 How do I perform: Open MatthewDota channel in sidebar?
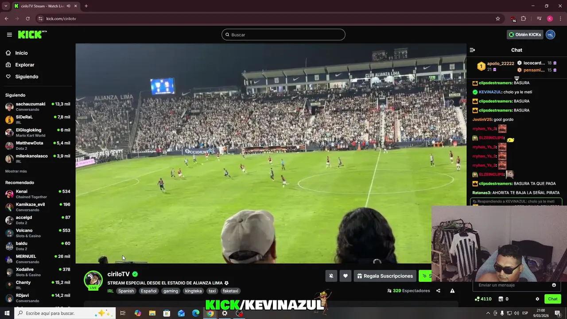pos(38,145)
